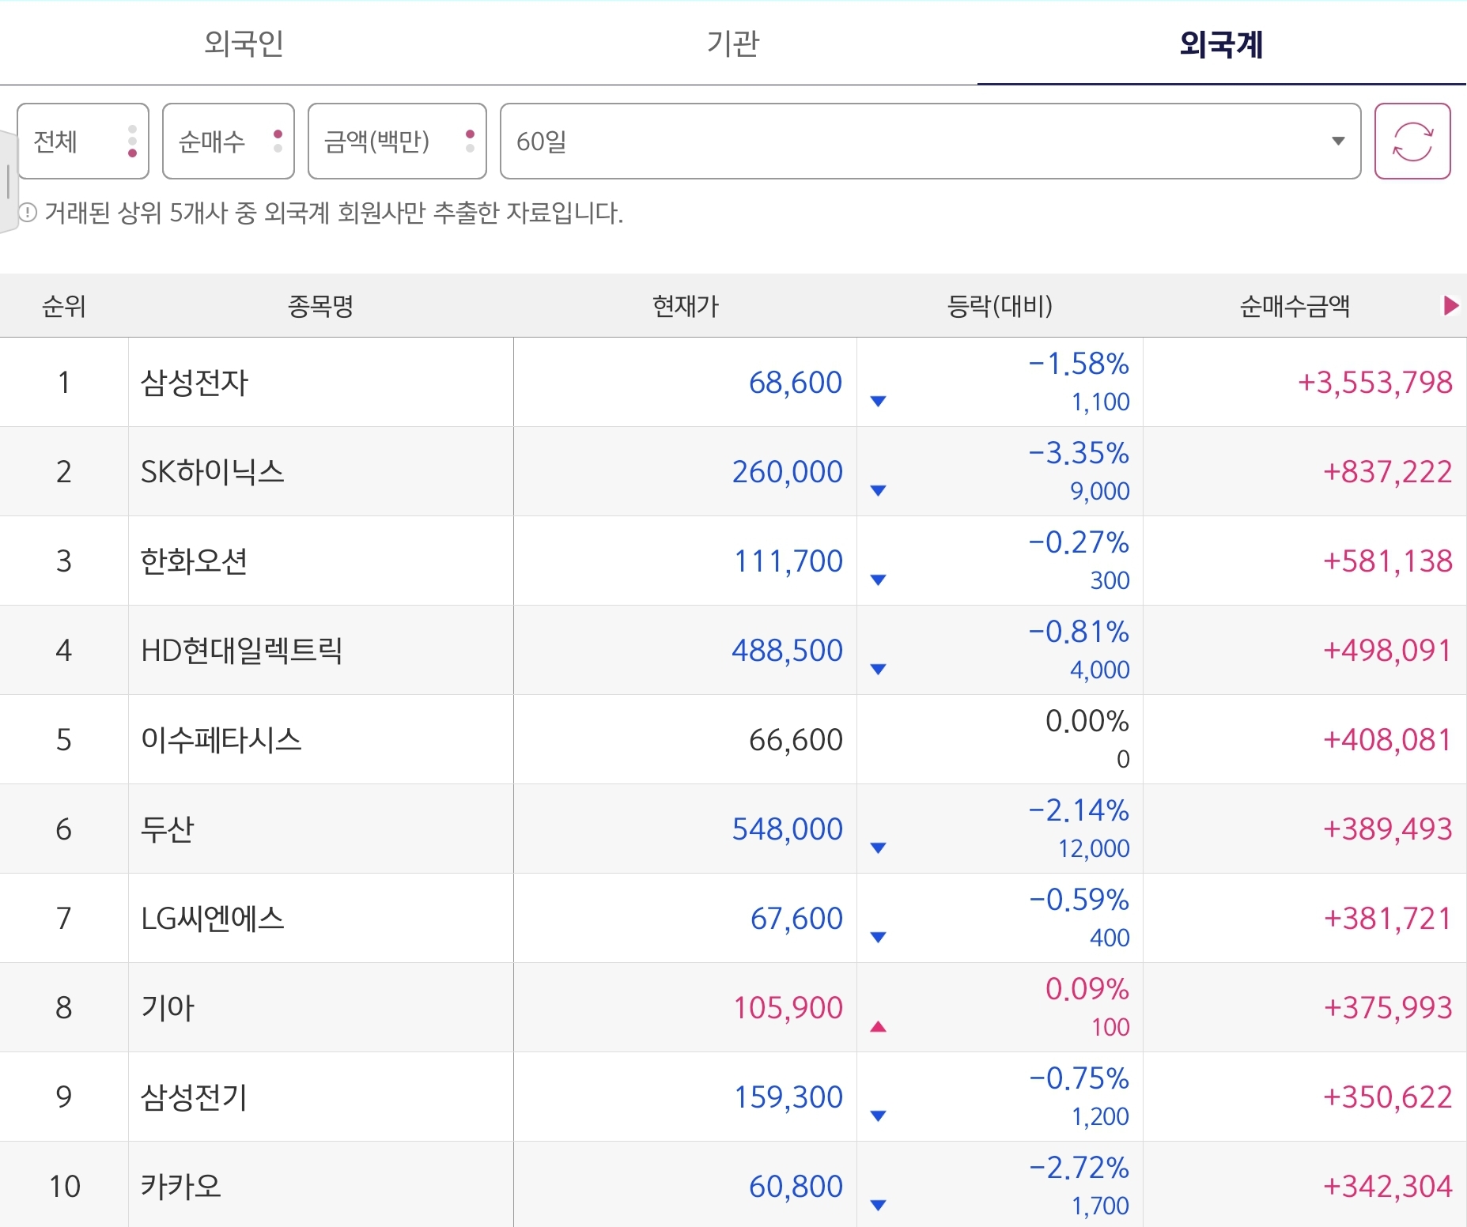The image size is (1467, 1227).
Task: Open the 삼성전기 stock row
Action: [733, 1097]
